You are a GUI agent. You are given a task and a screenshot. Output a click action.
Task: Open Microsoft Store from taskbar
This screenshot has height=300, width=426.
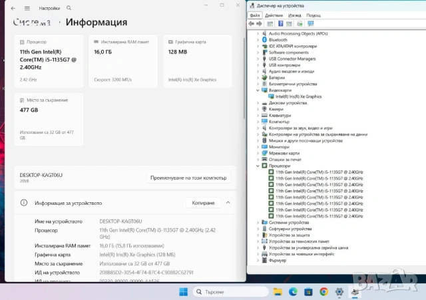[308, 292]
